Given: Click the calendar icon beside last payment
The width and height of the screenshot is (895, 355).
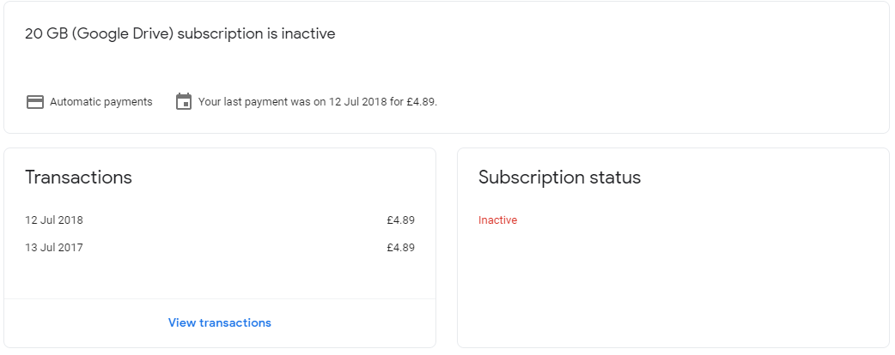Looking at the screenshot, I should (x=184, y=101).
